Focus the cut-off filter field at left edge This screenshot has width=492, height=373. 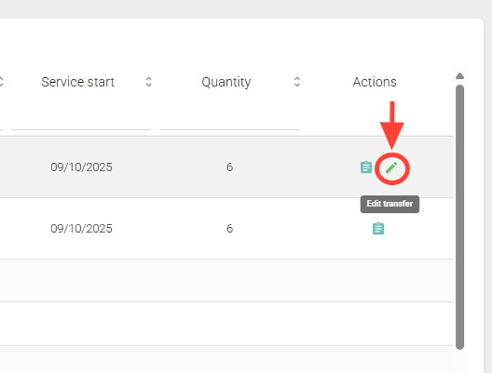[x=1, y=120]
